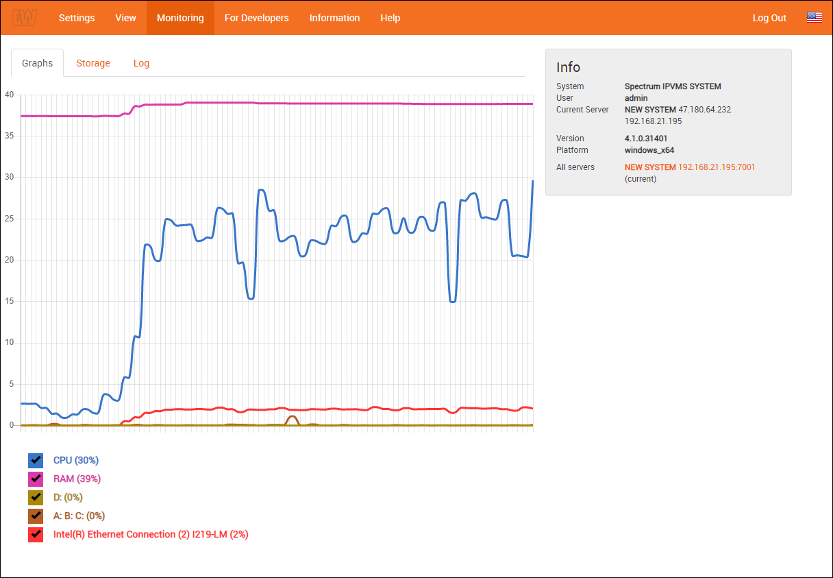Select the Monitoring menu item
833x578 pixels.
tap(180, 18)
